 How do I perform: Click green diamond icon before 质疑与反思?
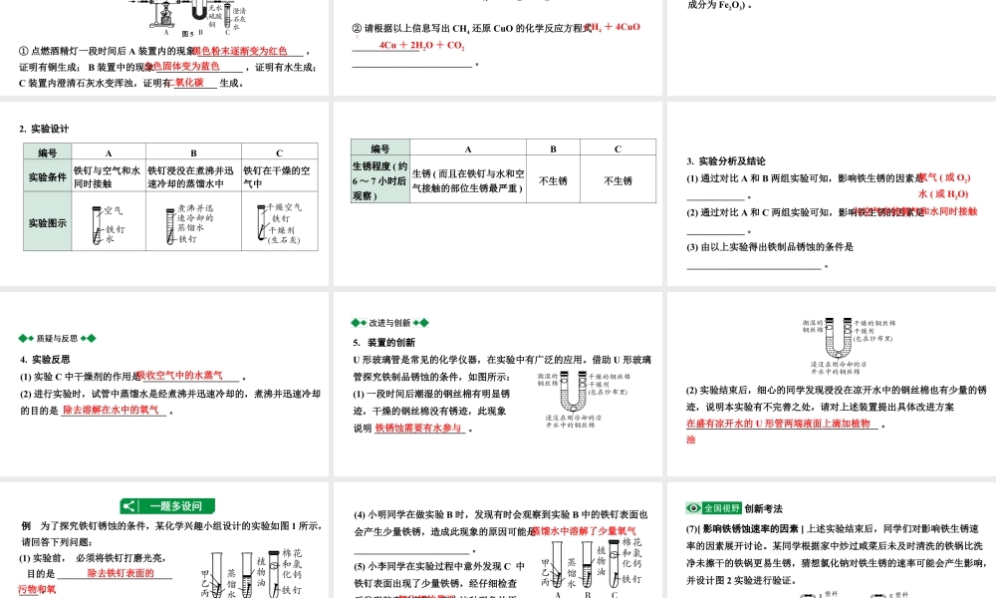26,338
